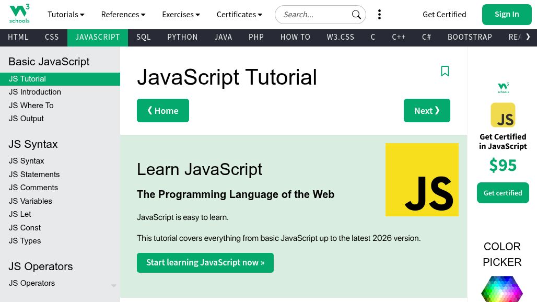Open the JS Syntax lesson link
Screen dimensions: 537x302
point(60,161)
